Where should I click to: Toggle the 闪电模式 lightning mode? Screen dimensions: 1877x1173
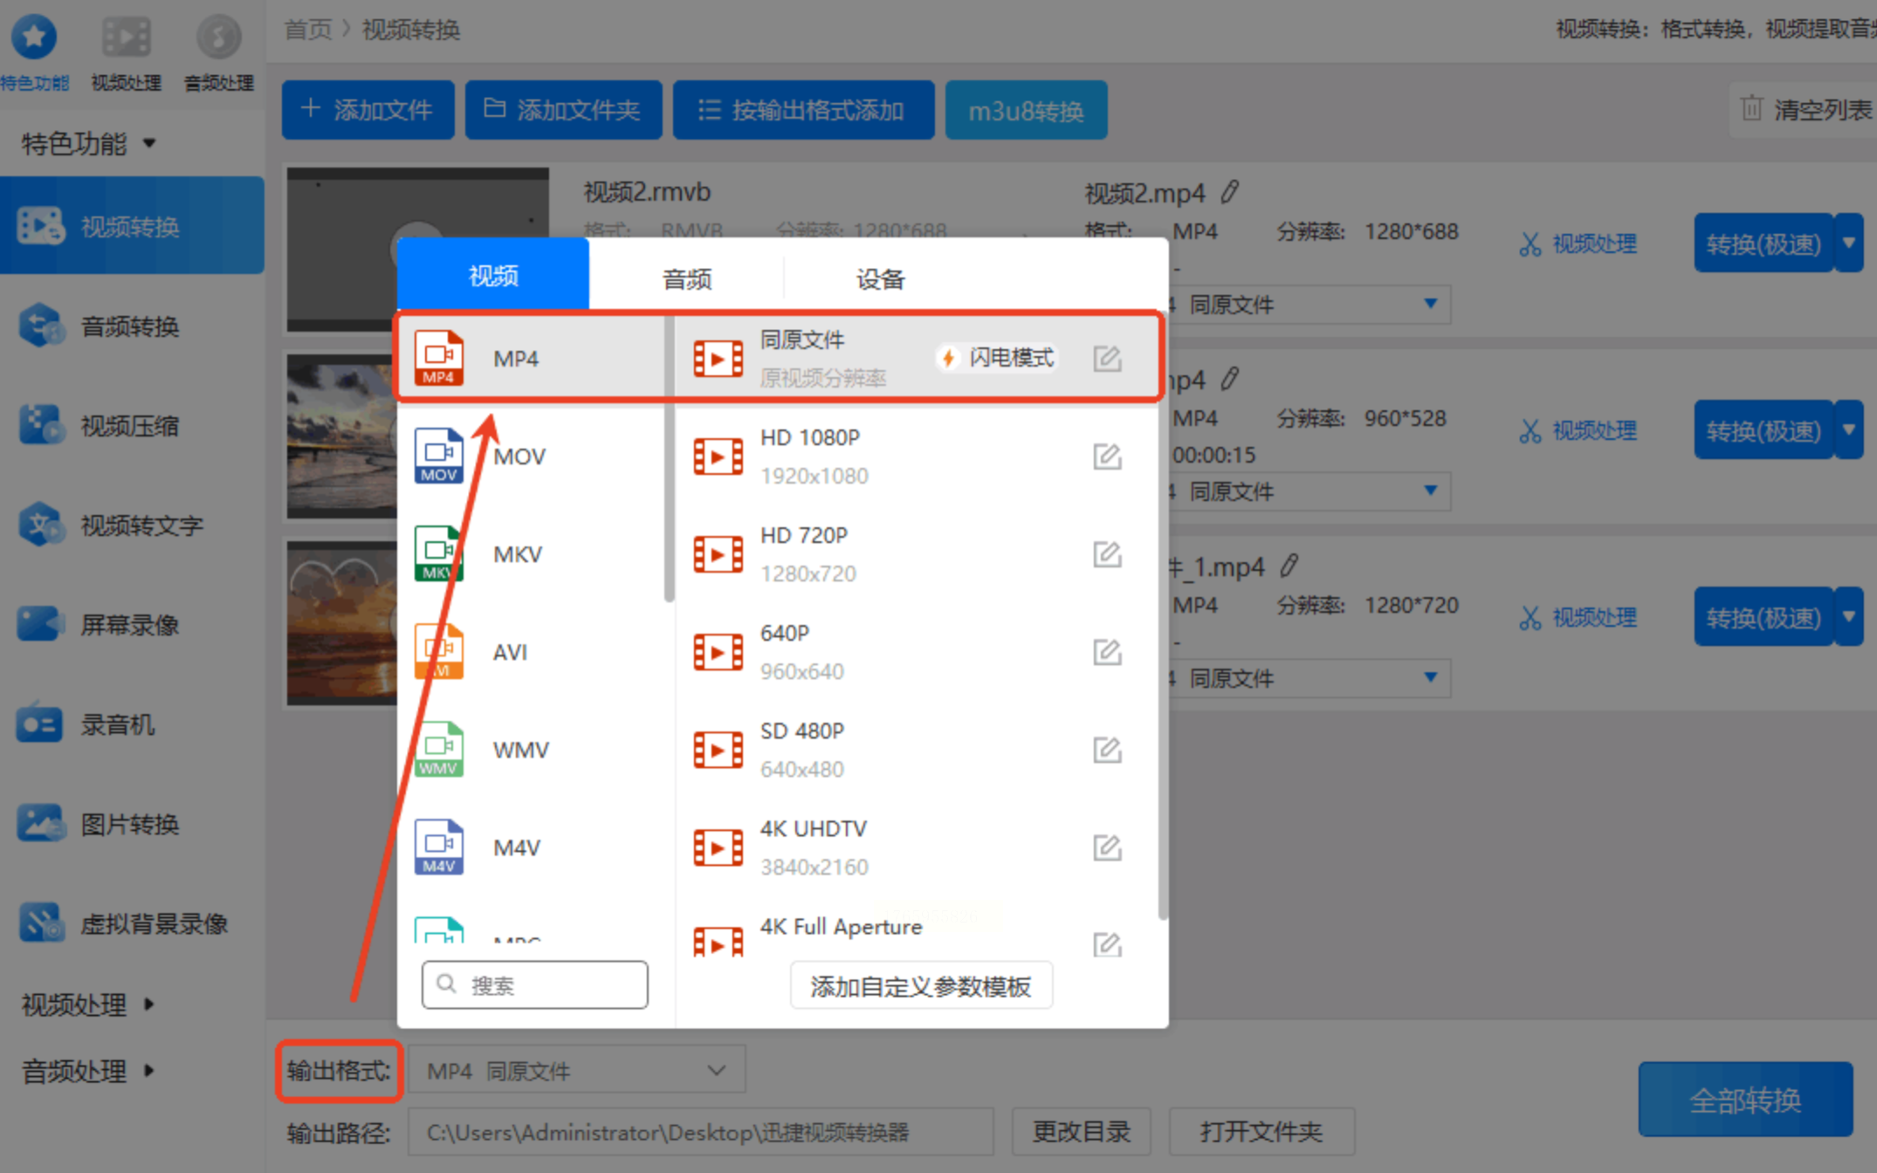point(996,358)
